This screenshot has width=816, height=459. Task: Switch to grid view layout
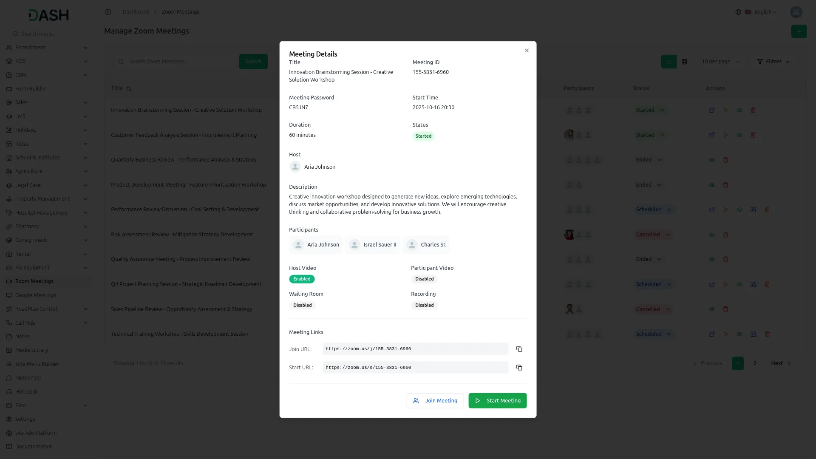pos(684,62)
